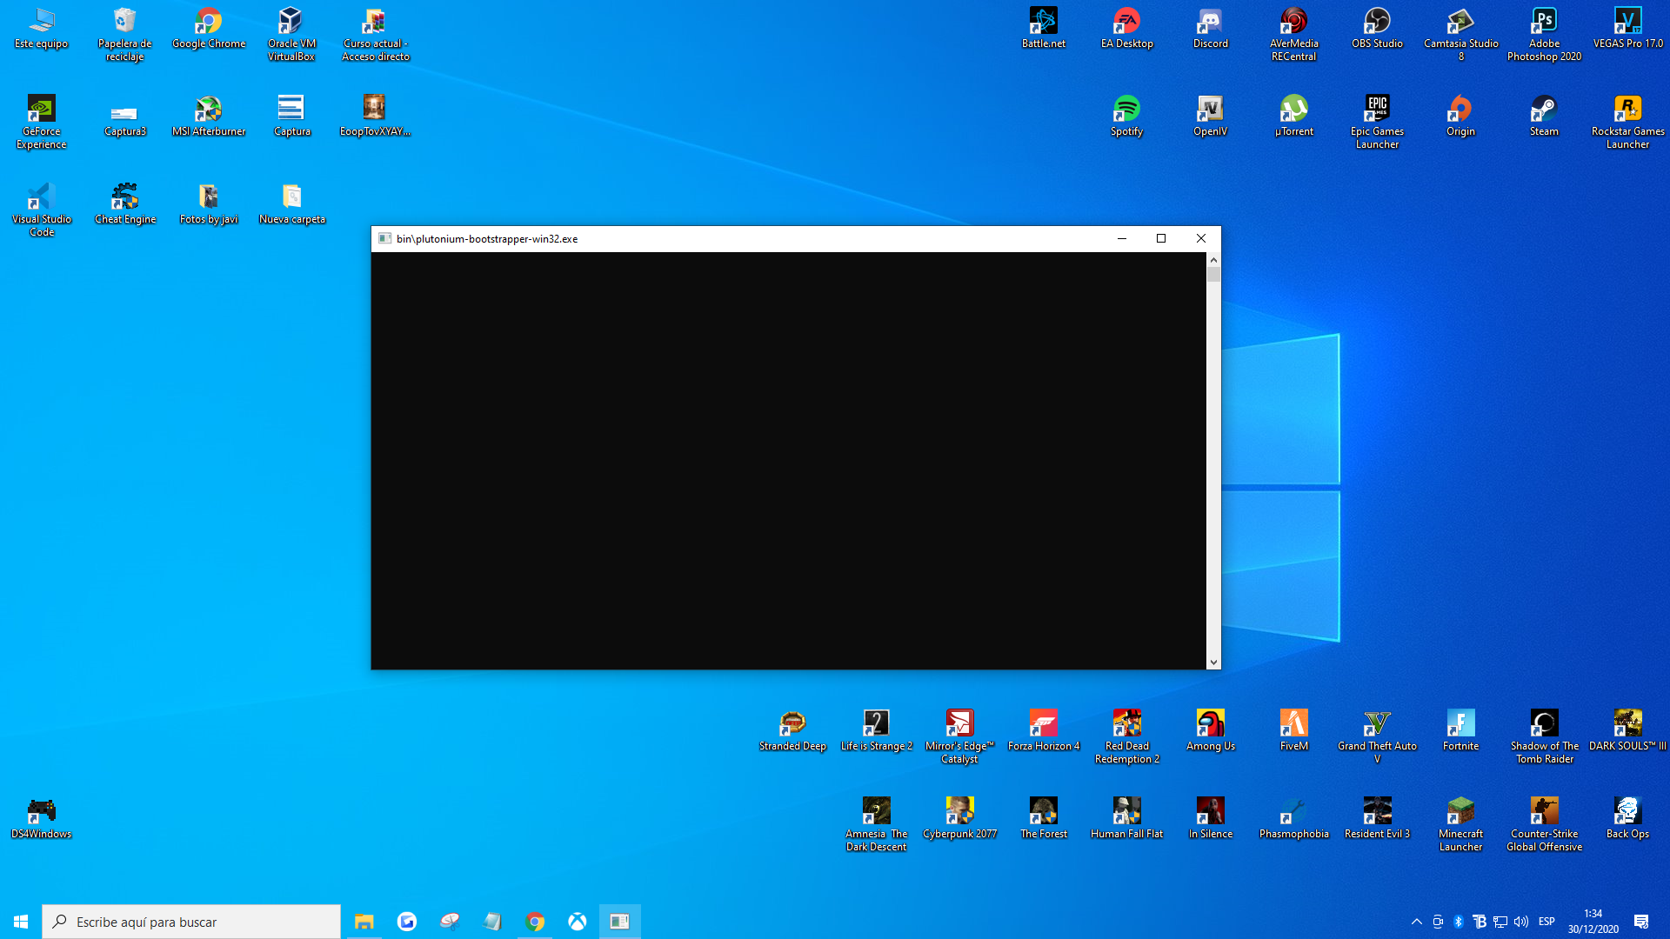Maximize the plutonium-bootstrapper console window
The image size is (1670, 939).
[1161, 238]
